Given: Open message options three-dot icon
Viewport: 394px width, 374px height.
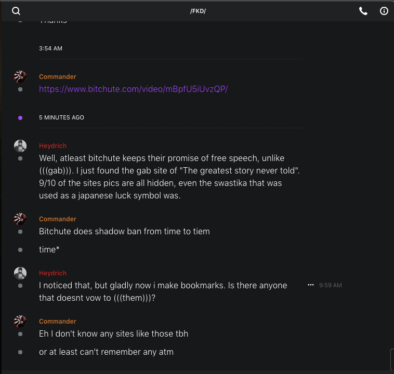Looking at the screenshot, I should pos(311,285).
